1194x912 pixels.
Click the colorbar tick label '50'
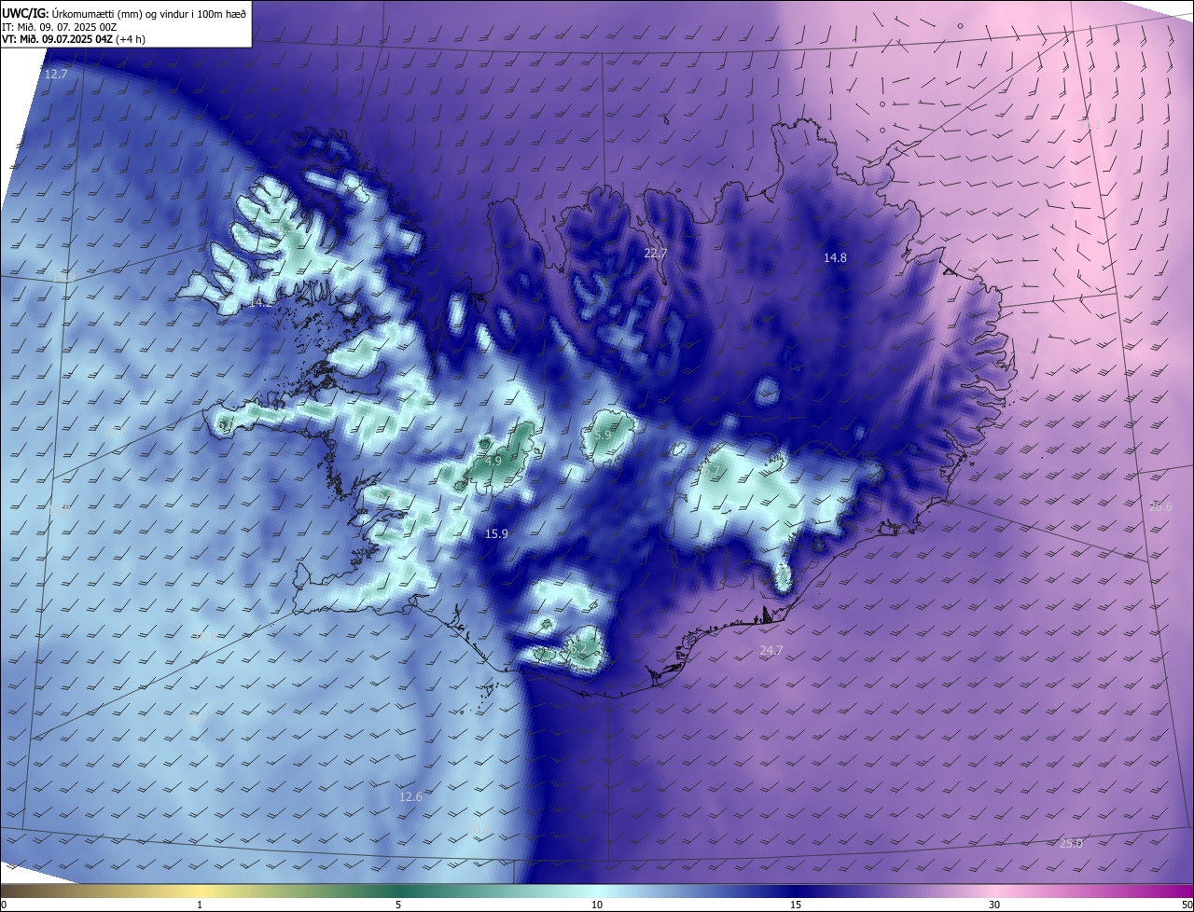tap(1187, 905)
